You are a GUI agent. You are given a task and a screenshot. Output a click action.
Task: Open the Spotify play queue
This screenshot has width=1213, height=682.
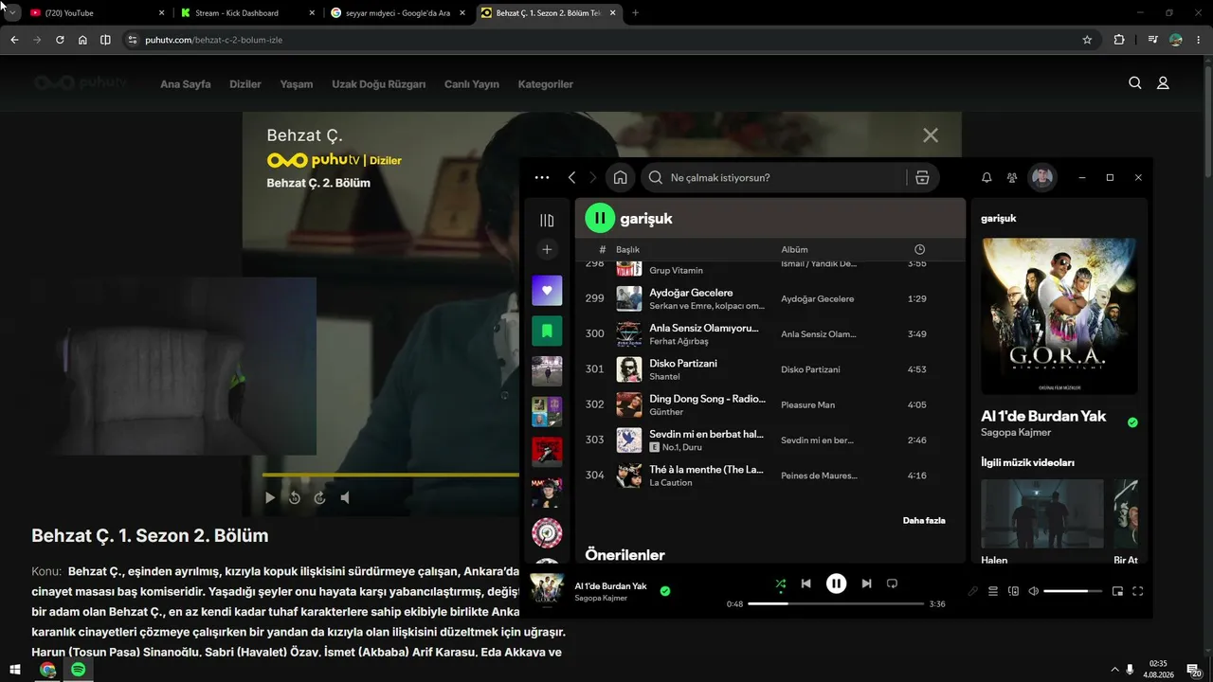(993, 591)
